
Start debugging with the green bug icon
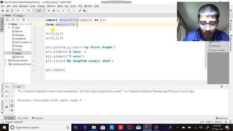click(54, 11)
